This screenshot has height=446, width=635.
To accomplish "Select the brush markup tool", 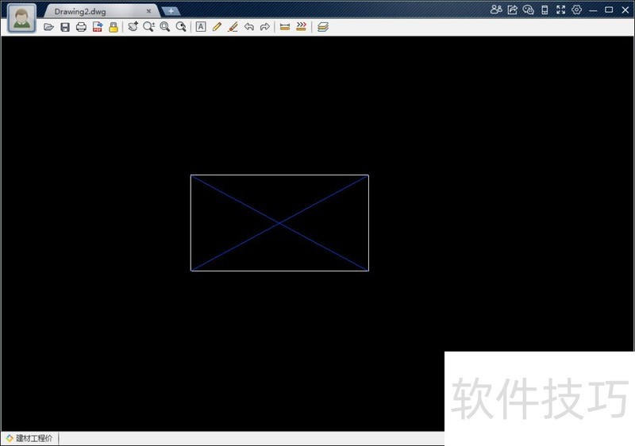I will [x=233, y=27].
